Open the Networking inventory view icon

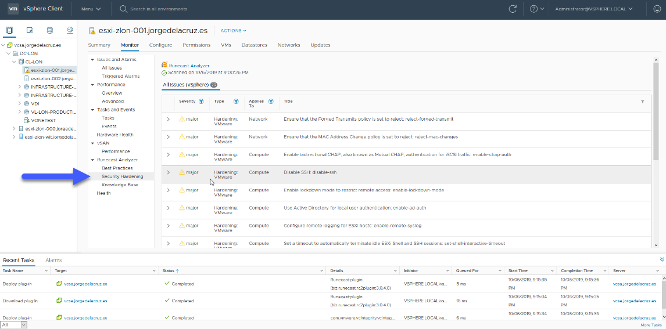(x=70, y=31)
